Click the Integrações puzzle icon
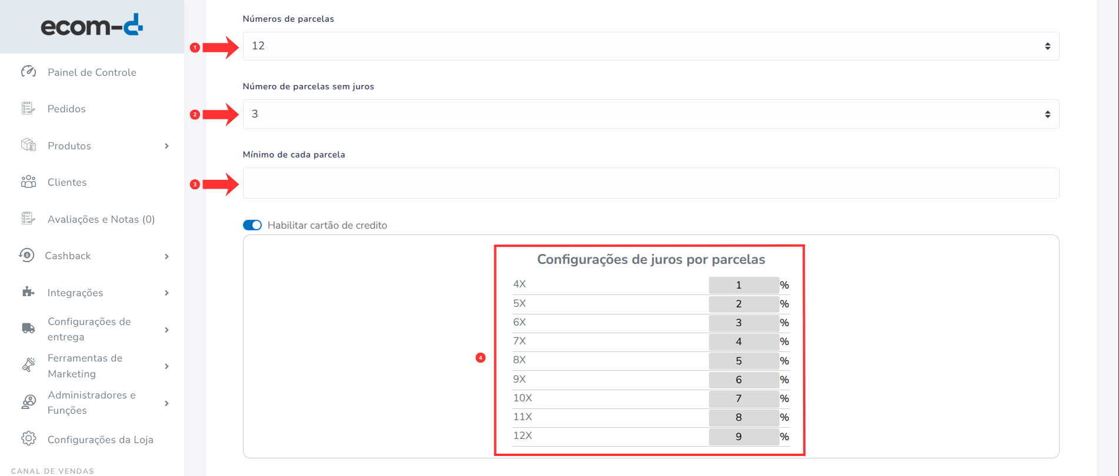This screenshot has height=476, width=1119. point(28,292)
